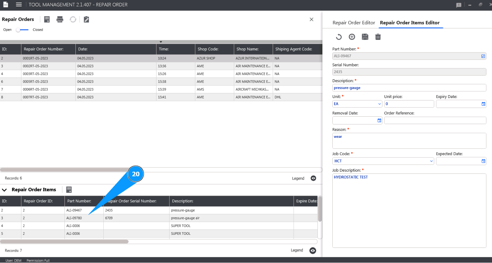The image size is (492, 263).
Task: Select the Repair Order Items Editor tab
Action: (x=410, y=23)
